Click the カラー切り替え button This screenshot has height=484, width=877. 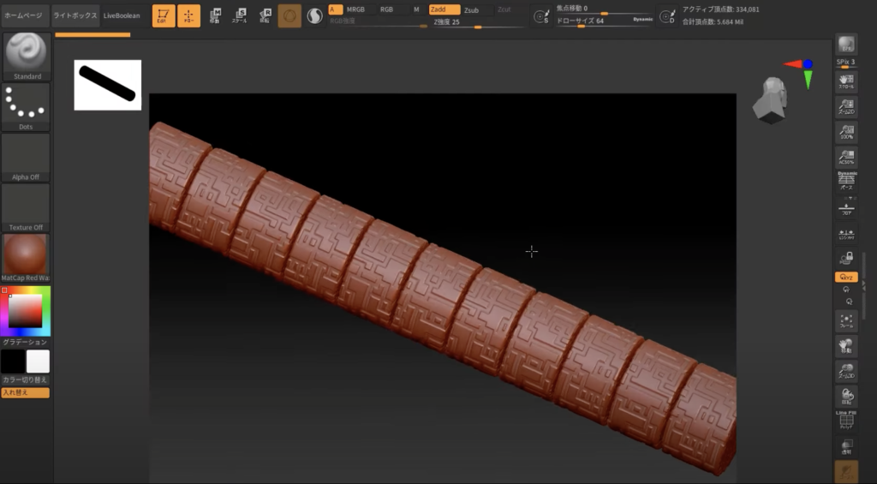pyautogui.click(x=25, y=380)
